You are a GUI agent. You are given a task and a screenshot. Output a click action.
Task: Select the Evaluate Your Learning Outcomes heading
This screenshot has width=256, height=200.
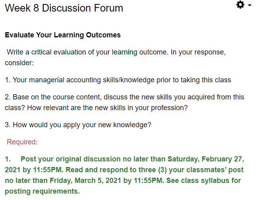pyautogui.click(x=63, y=35)
